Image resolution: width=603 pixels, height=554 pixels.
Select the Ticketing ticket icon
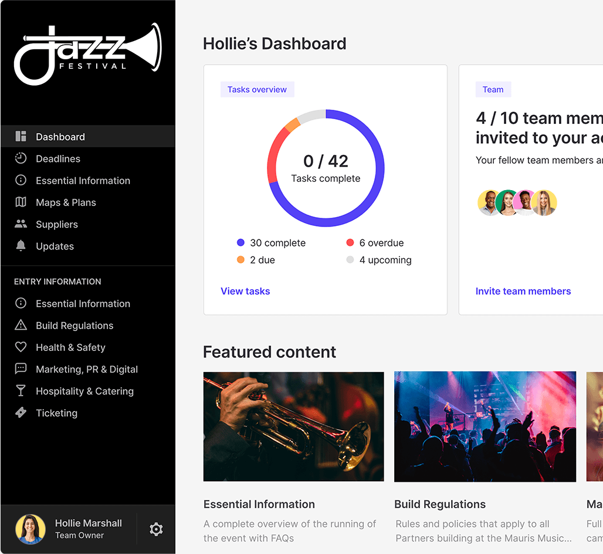click(20, 413)
